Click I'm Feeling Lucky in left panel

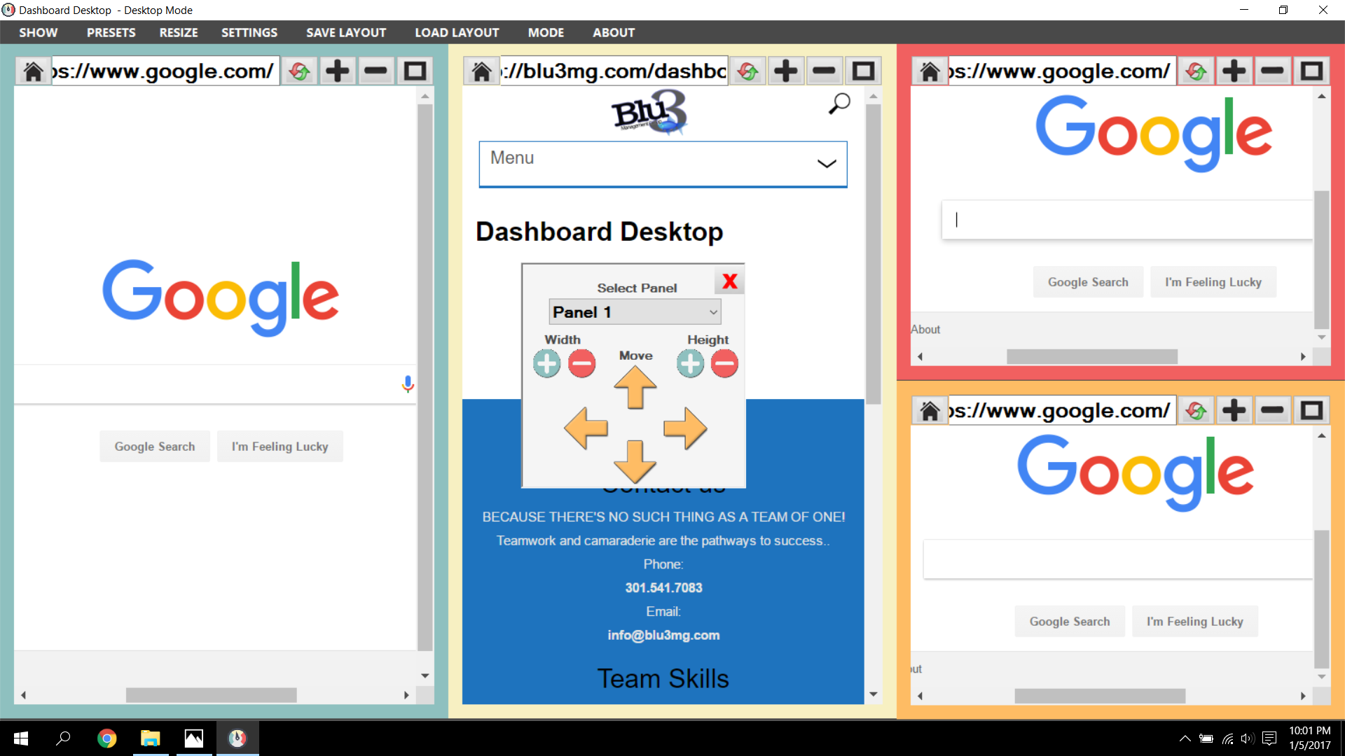[280, 447]
